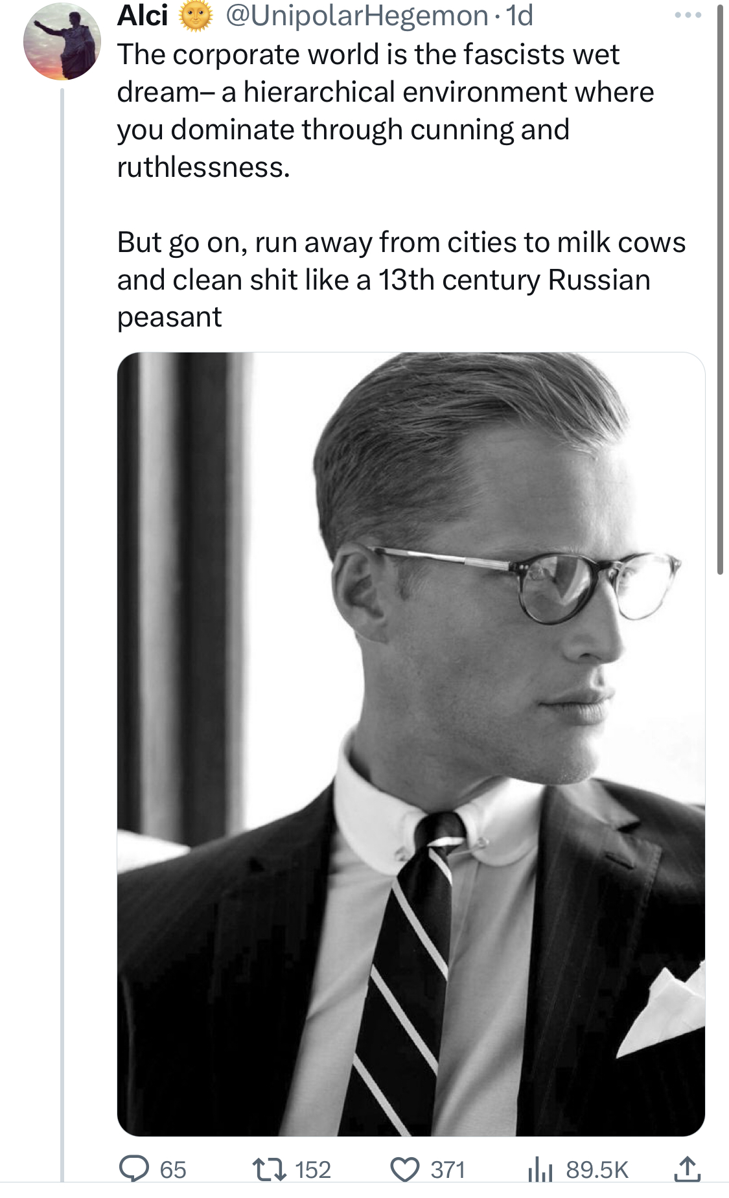Open the display name Alci
The height and width of the screenshot is (1198, 729).
143,16
